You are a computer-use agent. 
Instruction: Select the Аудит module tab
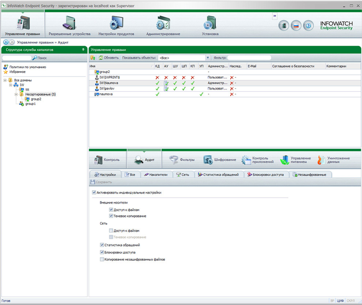tap(144, 160)
